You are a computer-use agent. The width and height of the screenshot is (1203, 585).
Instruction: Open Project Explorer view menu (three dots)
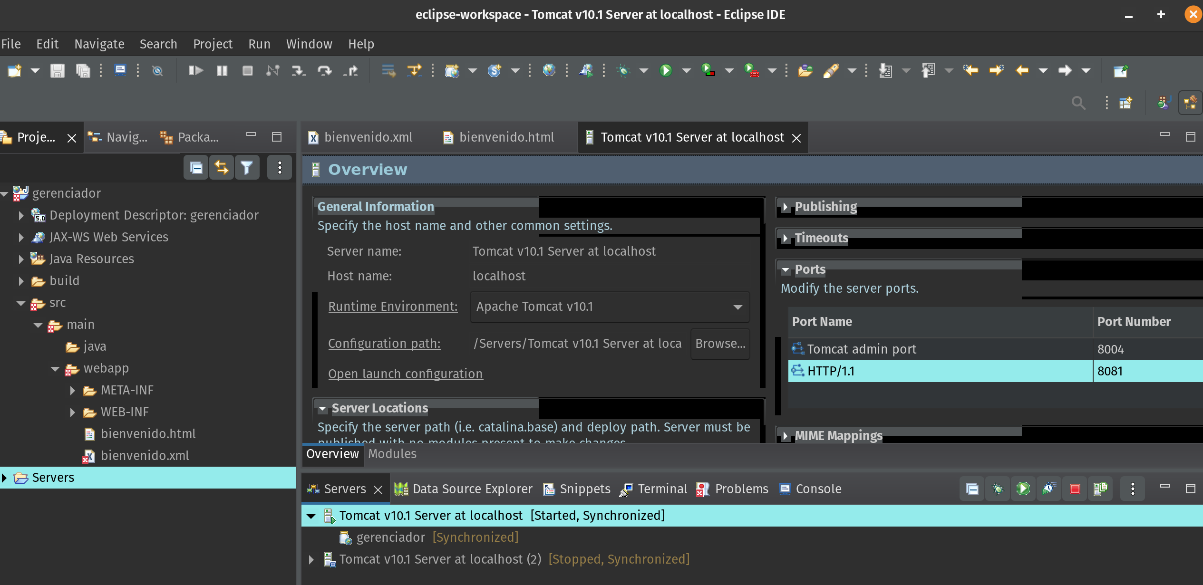click(280, 167)
